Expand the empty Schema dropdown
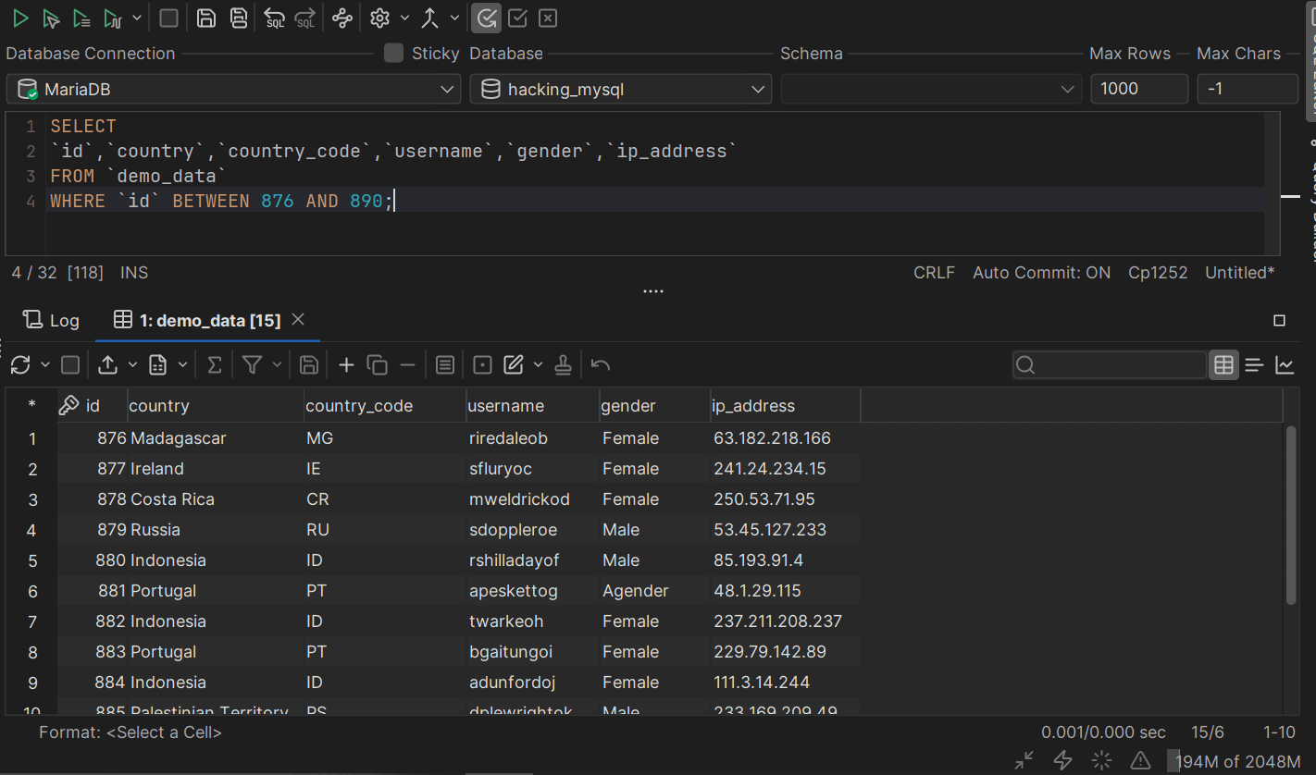 tap(930, 90)
